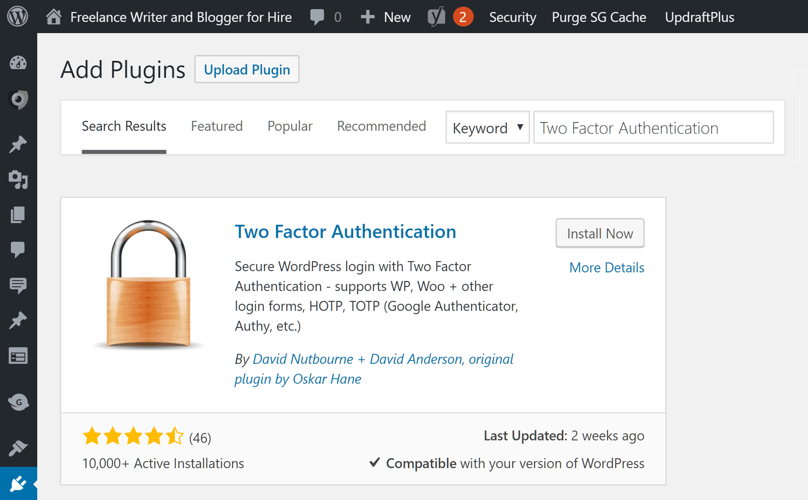
Task: Click the (46) ratings count
Action: (200, 438)
